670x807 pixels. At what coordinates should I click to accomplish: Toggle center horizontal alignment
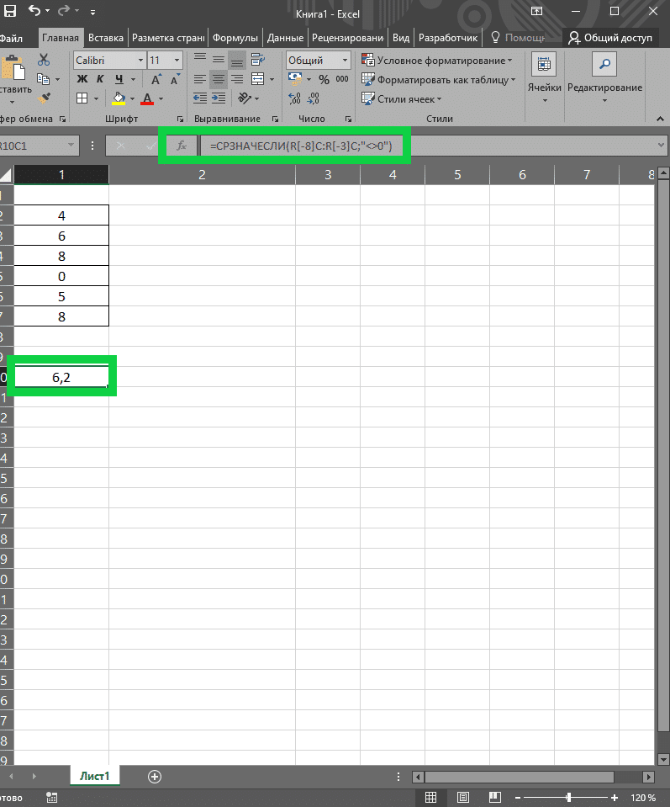[x=219, y=79]
